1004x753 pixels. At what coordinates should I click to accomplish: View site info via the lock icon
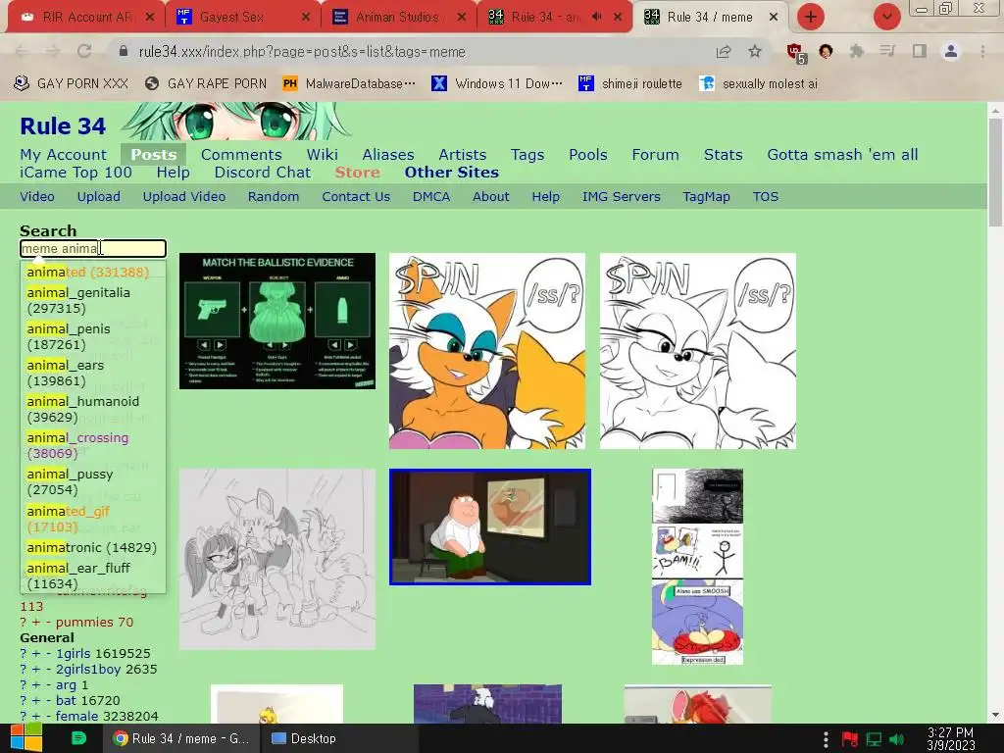click(124, 51)
